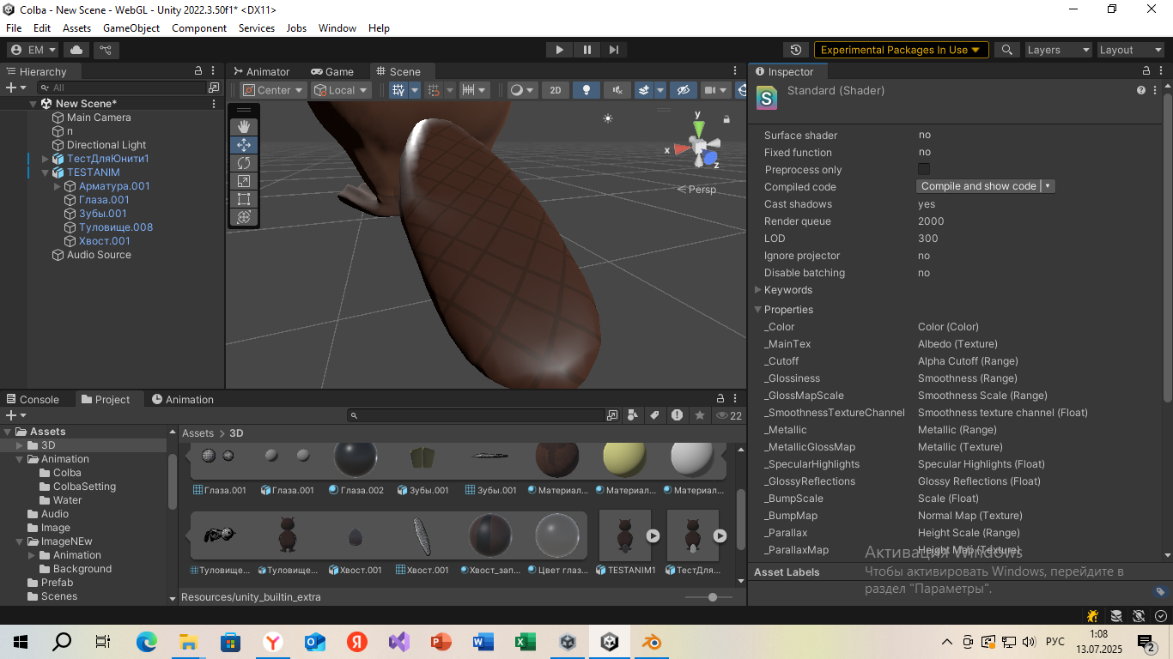
Task: Open Undo History button
Action: [796, 50]
